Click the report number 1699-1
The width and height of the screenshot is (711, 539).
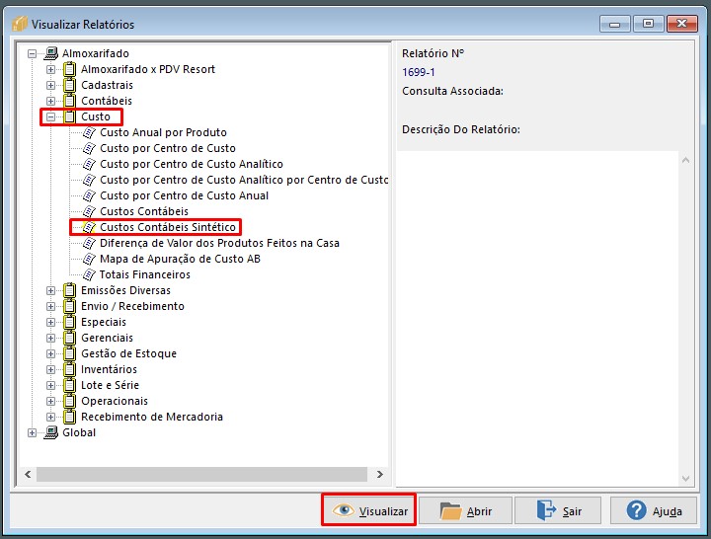[x=419, y=72]
